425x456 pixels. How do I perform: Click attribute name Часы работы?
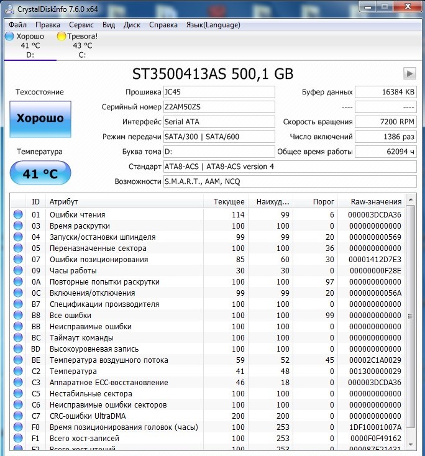click(73, 270)
